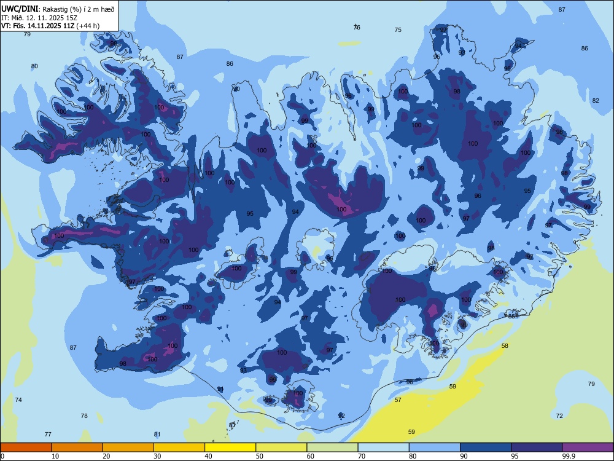
Task: Click the pale blue 70–80 legend swatch
Action: coord(383,447)
